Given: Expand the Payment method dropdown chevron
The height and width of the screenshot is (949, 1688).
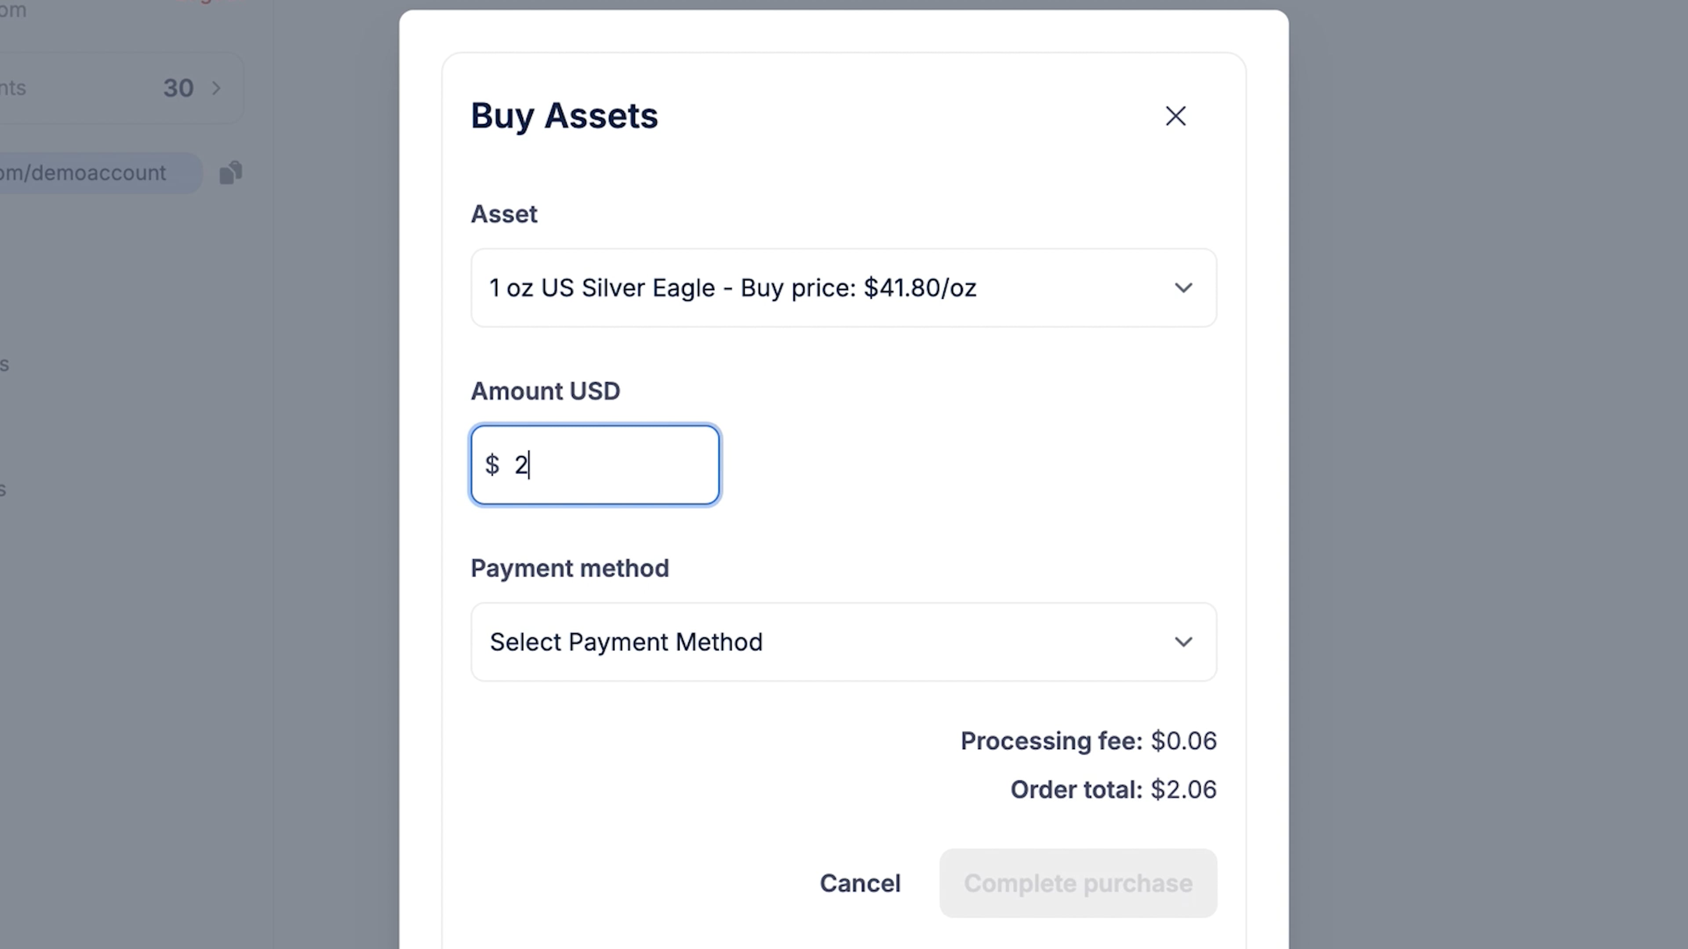Looking at the screenshot, I should click(1183, 642).
